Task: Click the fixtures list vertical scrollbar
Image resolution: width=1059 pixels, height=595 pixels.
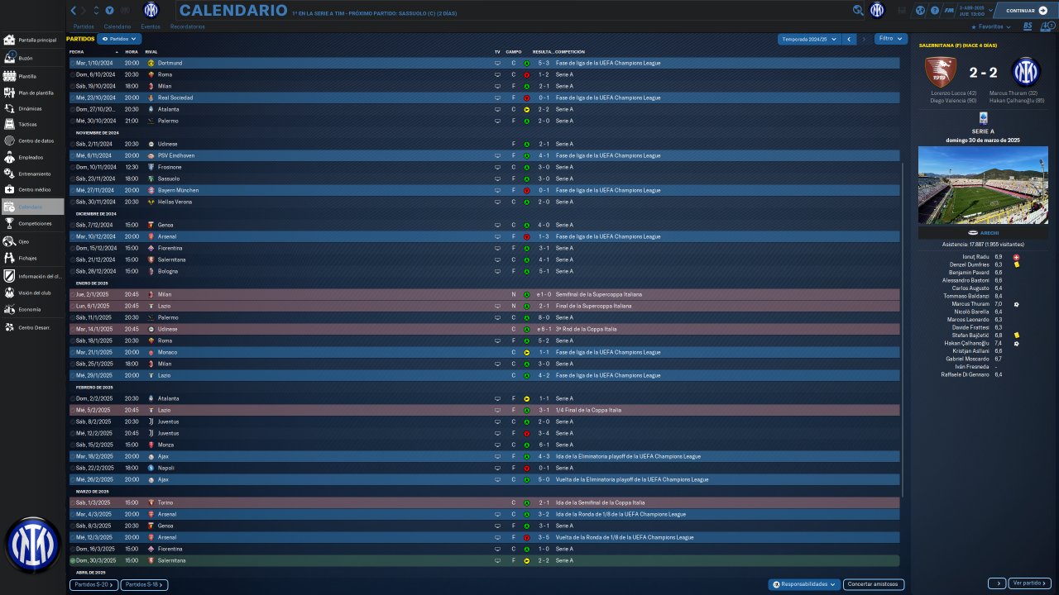Action: tap(903, 331)
